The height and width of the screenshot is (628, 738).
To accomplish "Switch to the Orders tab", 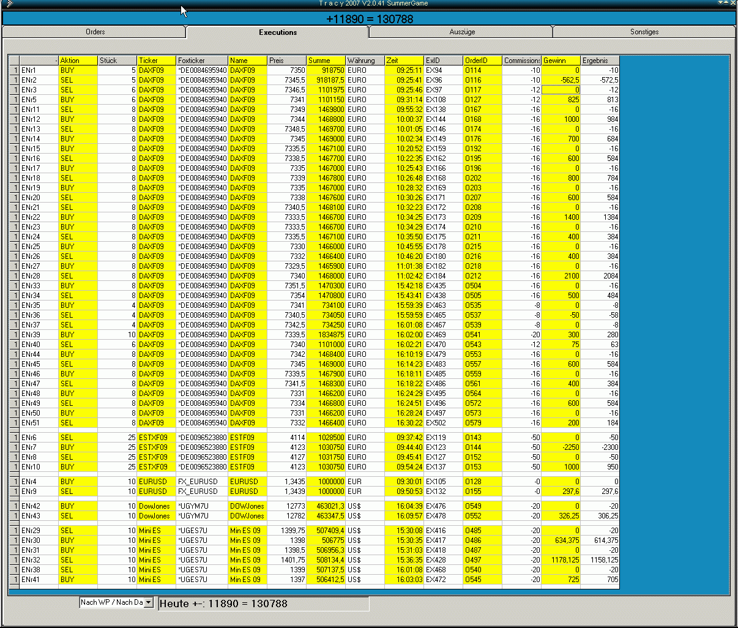I will click(x=95, y=32).
